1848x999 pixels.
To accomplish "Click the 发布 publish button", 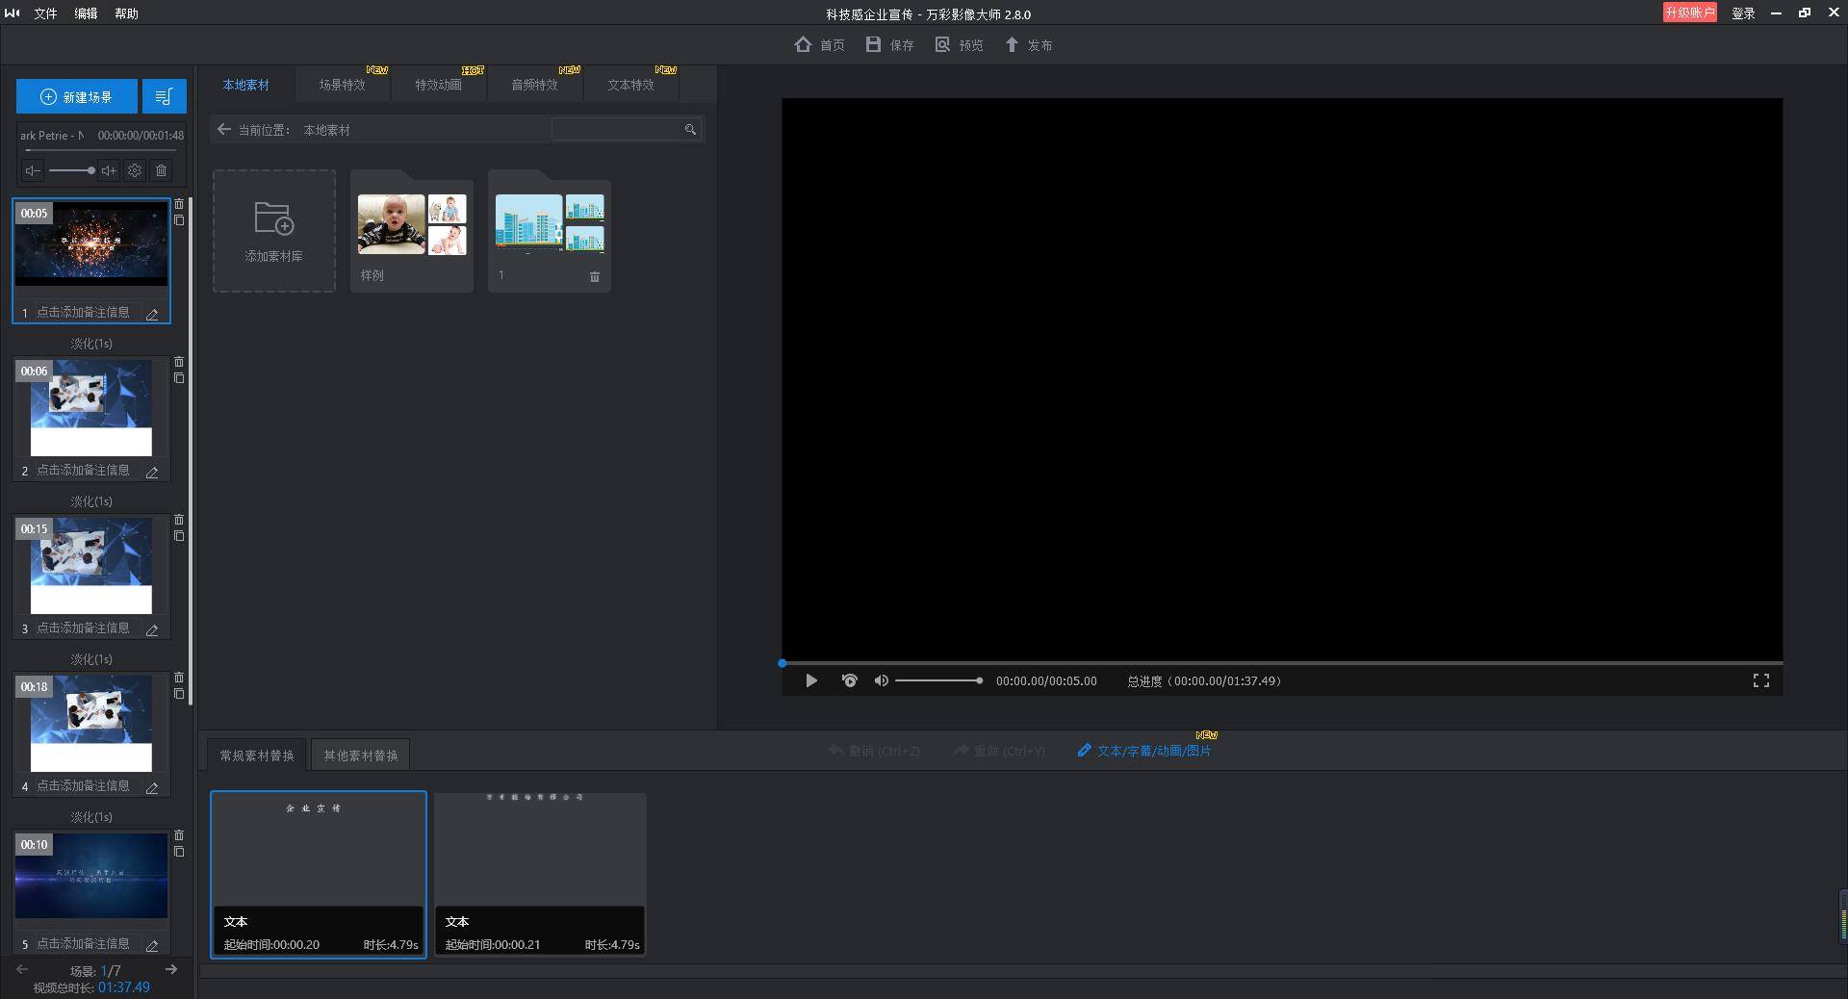I will [1028, 44].
